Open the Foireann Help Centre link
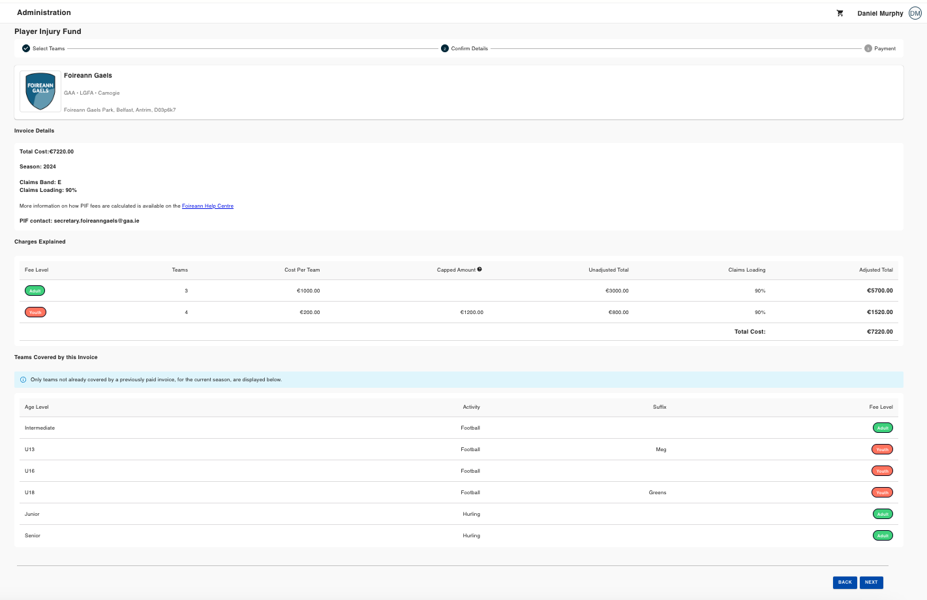This screenshot has height=600, width=927. (207, 206)
